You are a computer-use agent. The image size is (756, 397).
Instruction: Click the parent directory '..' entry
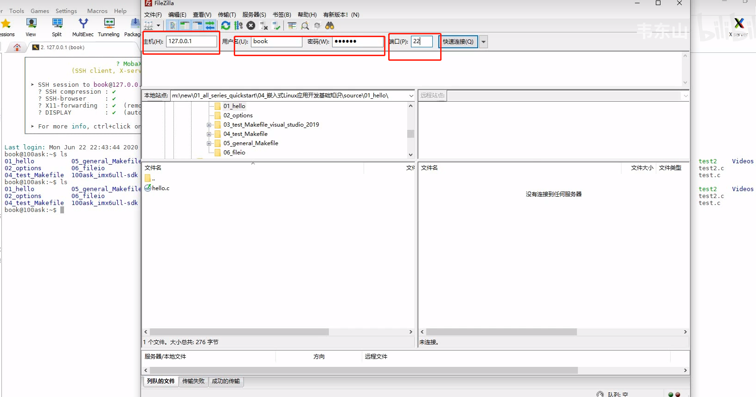pos(150,179)
